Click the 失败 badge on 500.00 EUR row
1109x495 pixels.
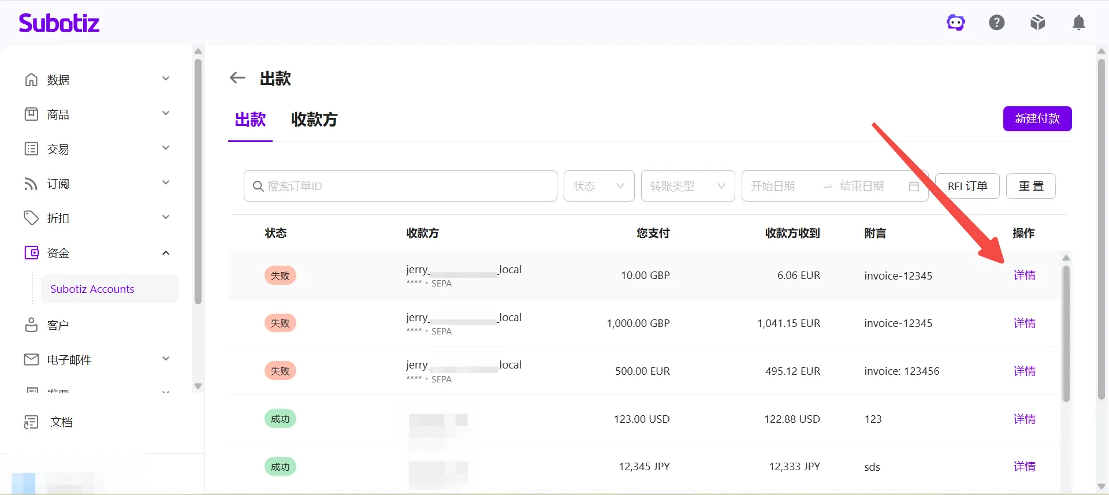[x=280, y=371]
